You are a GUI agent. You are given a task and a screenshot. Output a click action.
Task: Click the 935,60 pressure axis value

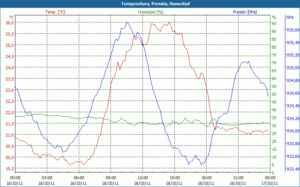293,30
